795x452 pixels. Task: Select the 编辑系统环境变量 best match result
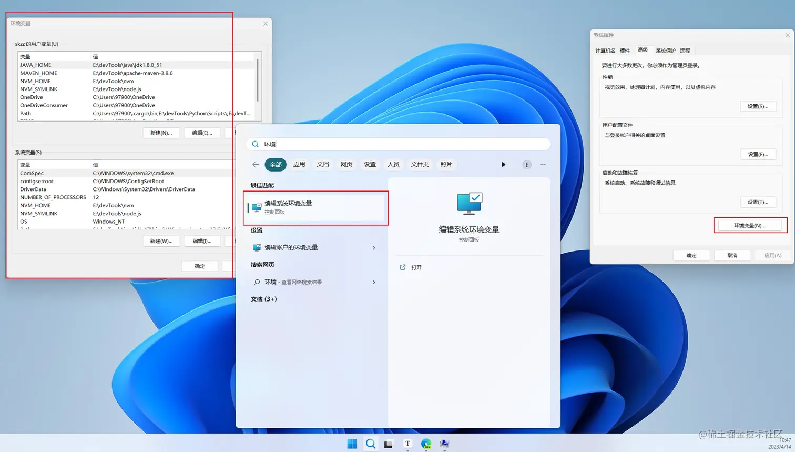pyautogui.click(x=315, y=207)
